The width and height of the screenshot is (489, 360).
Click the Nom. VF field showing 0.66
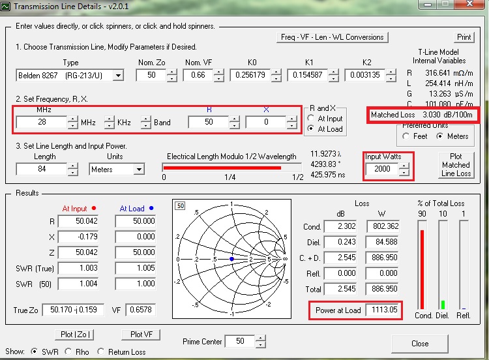click(x=198, y=75)
